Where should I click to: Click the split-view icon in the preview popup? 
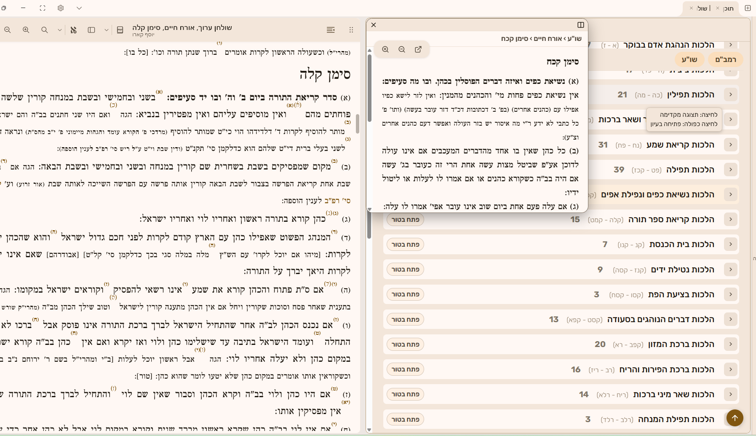pos(581,25)
